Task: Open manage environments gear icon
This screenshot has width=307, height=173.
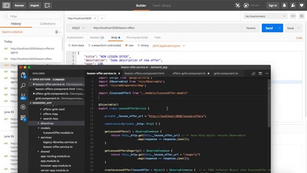Action: pos(302,16)
